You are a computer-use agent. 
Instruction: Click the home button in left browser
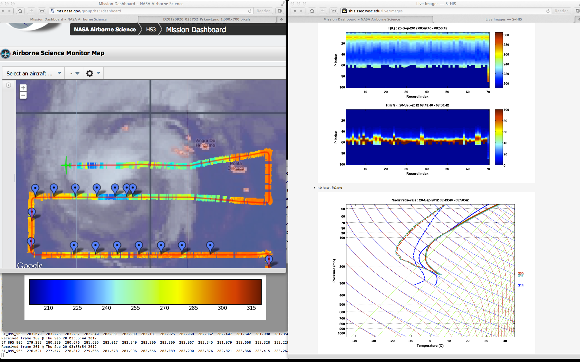20,11
